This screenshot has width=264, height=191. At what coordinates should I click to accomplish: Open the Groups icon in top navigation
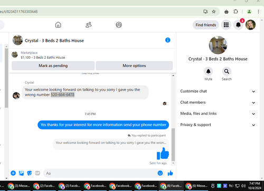click(x=119, y=25)
